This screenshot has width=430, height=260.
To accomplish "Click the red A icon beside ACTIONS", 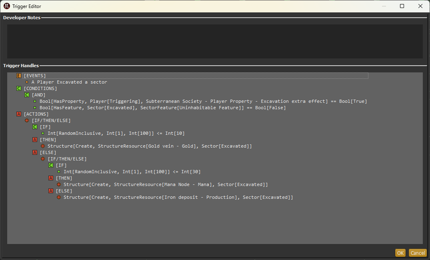I will point(19,114).
